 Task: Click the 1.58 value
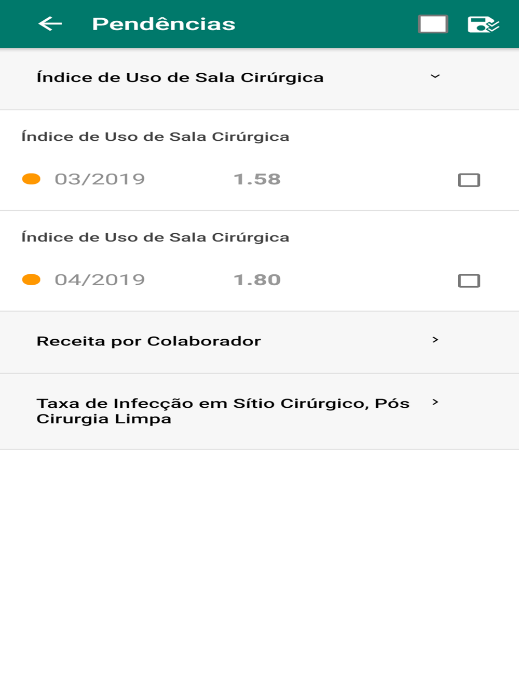click(257, 179)
